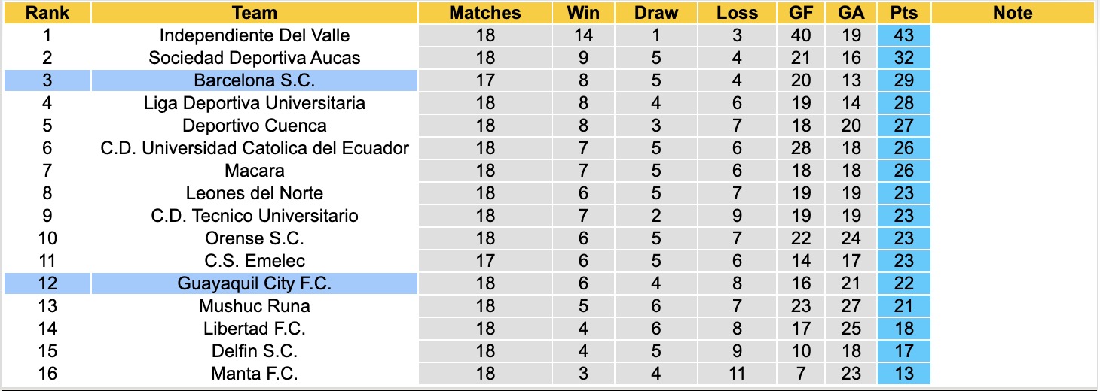Screen dimensions: 1100x391
Task: Select the Note column header
Action: click(1013, 13)
